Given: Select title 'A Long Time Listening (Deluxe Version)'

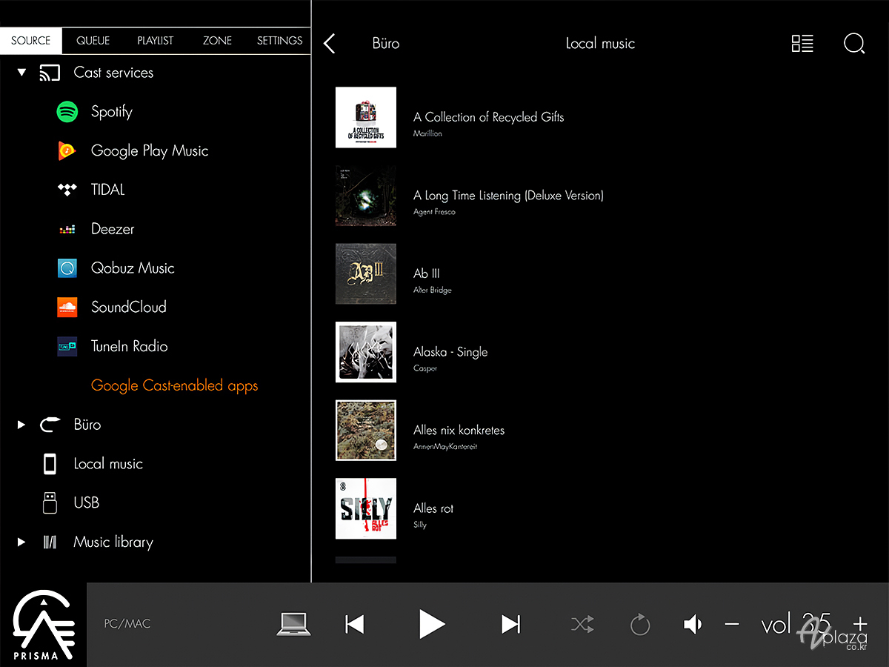Looking at the screenshot, I should tap(508, 196).
